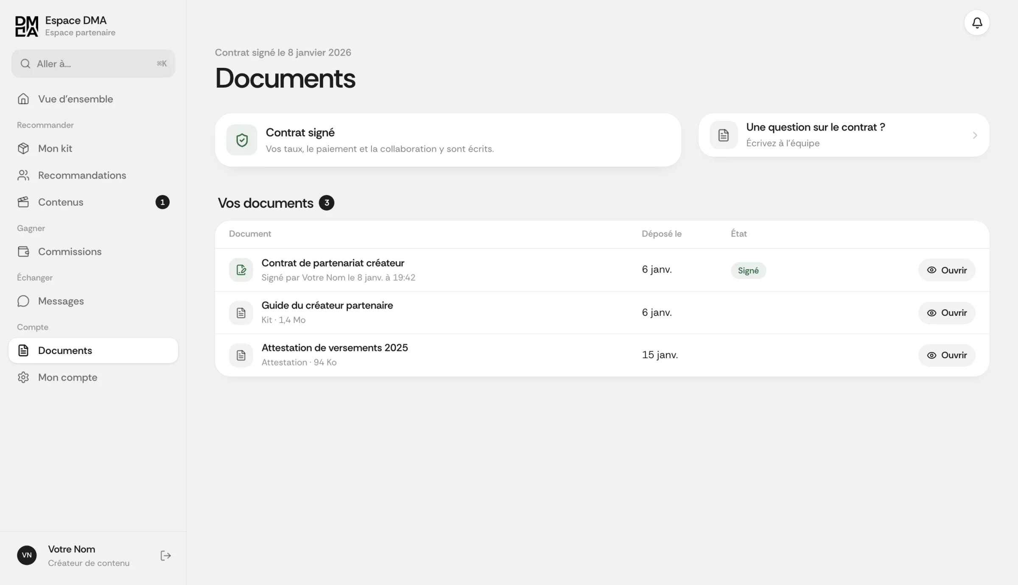Click the VN avatar circle
This screenshot has width=1018, height=585.
click(27, 555)
